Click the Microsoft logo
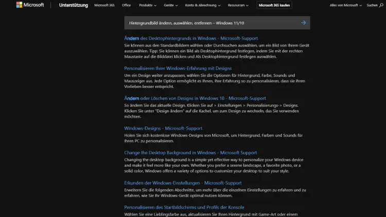Image resolution: width=386 pixels, height=217 pixels. [30, 5]
